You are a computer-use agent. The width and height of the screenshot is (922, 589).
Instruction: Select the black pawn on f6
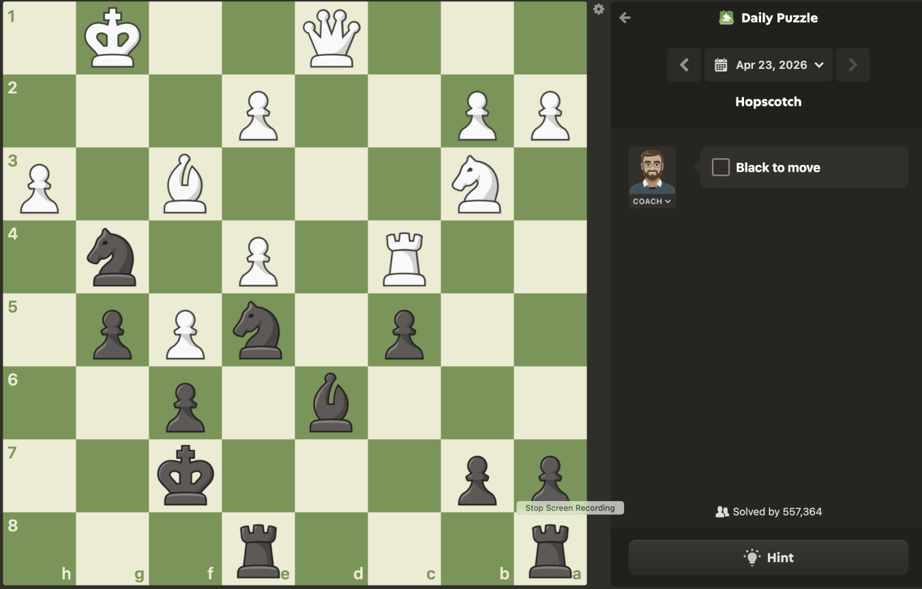tap(185, 407)
